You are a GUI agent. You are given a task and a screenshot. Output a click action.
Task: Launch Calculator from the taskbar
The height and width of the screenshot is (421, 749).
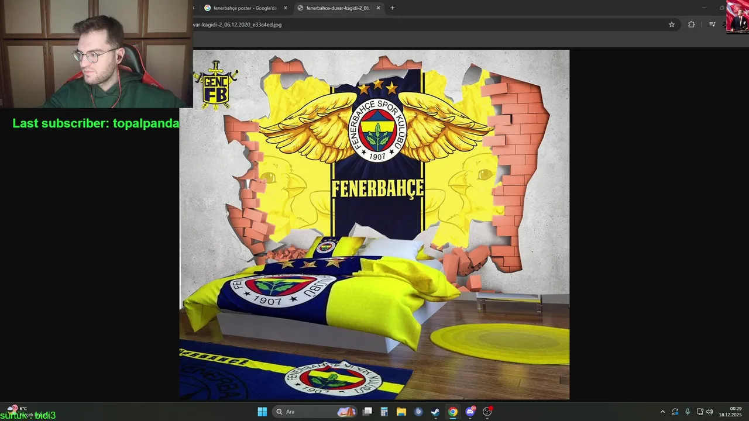384,412
